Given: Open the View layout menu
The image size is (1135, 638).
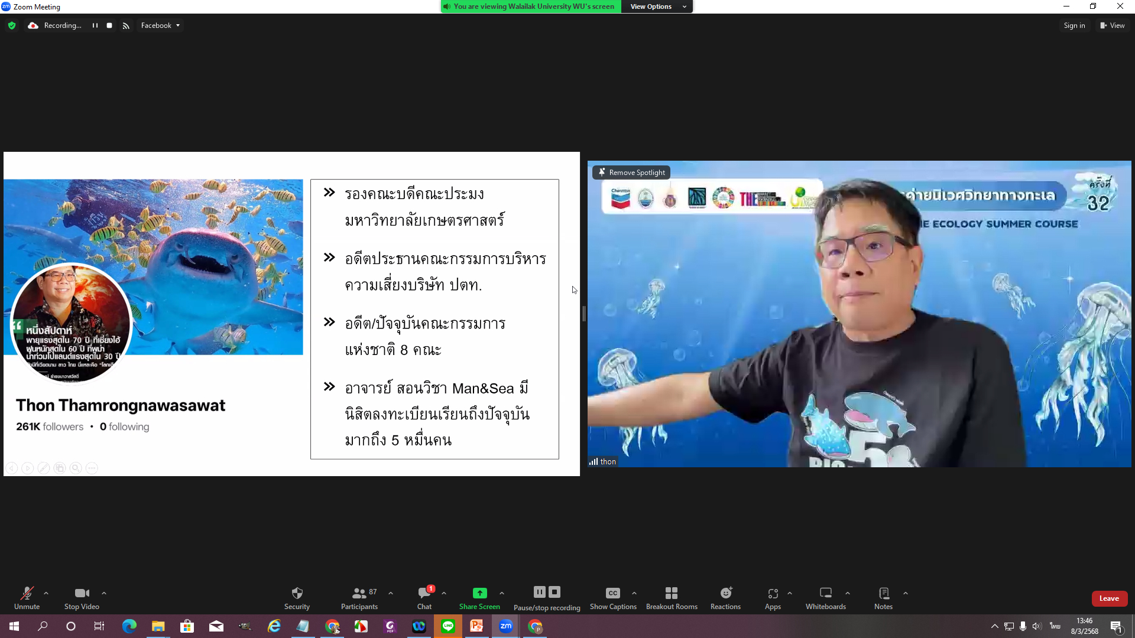Looking at the screenshot, I should pos(1112,25).
